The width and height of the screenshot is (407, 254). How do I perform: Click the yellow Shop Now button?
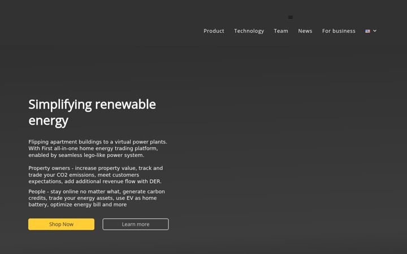tap(61, 224)
